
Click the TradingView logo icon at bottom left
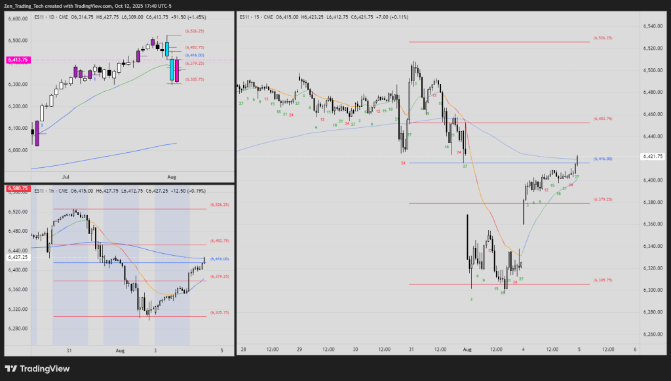point(11,369)
